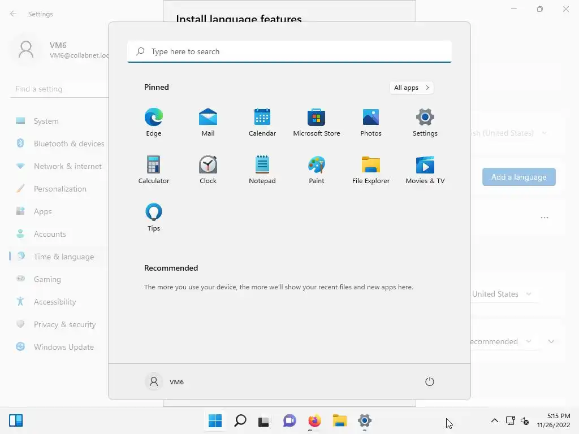Launch Firefox from the taskbar
Screen dimensions: 579x434
pyautogui.click(x=314, y=420)
